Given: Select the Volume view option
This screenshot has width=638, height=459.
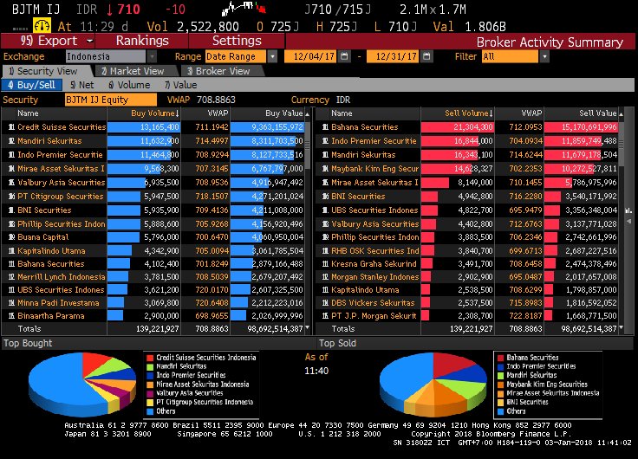Looking at the screenshot, I should [x=129, y=85].
